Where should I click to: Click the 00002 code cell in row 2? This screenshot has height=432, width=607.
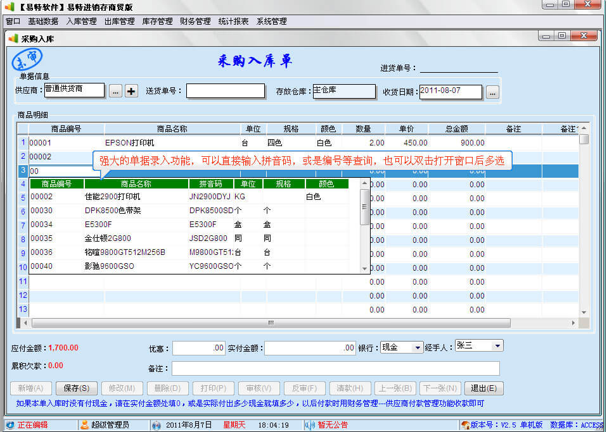point(62,156)
